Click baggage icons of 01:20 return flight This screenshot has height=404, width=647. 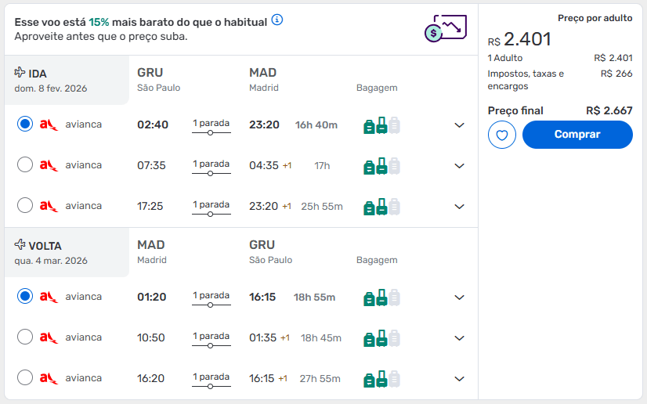click(381, 298)
